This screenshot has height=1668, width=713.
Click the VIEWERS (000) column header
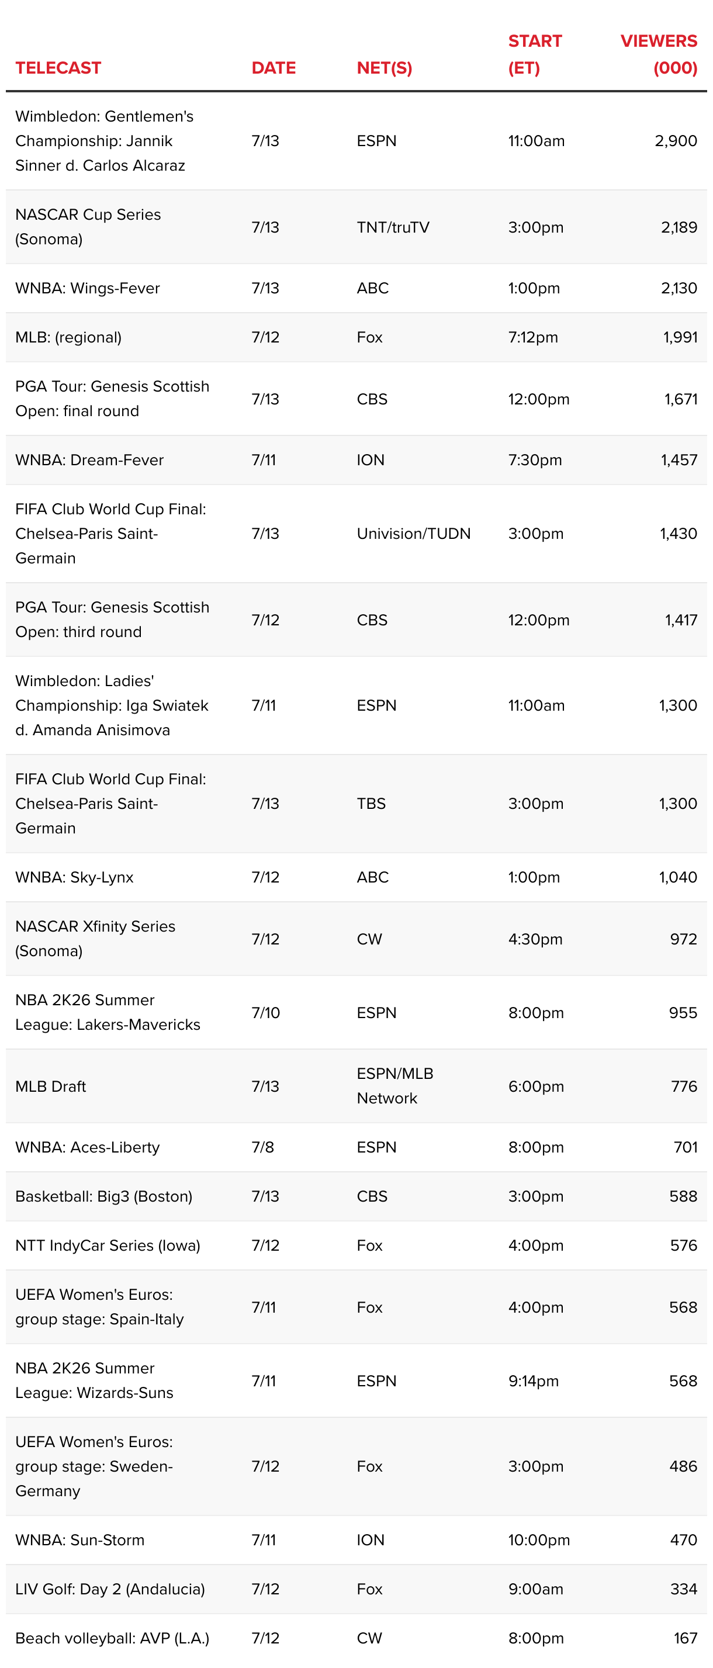point(659,54)
